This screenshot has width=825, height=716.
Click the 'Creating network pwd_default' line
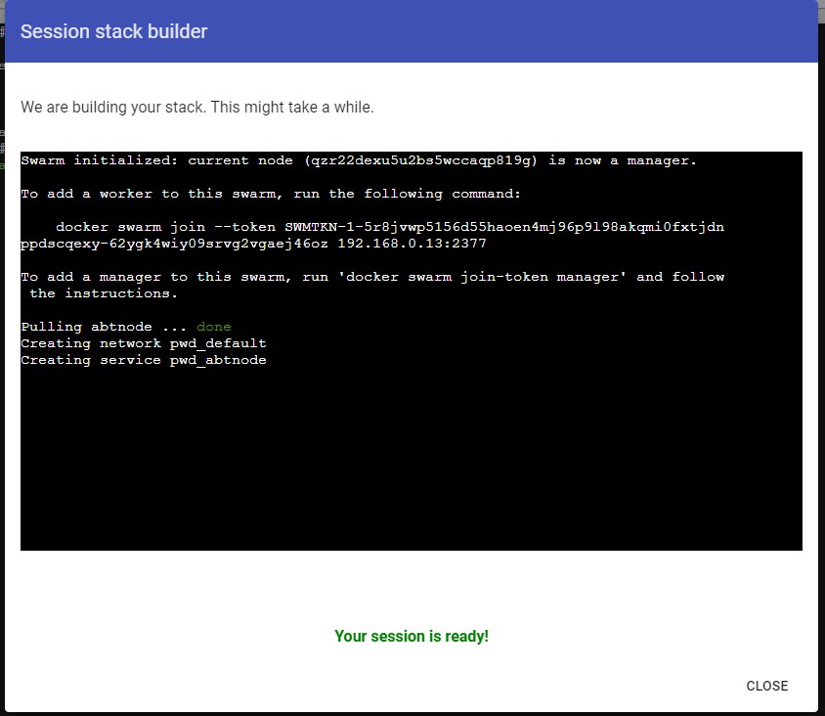tap(143, 343)
